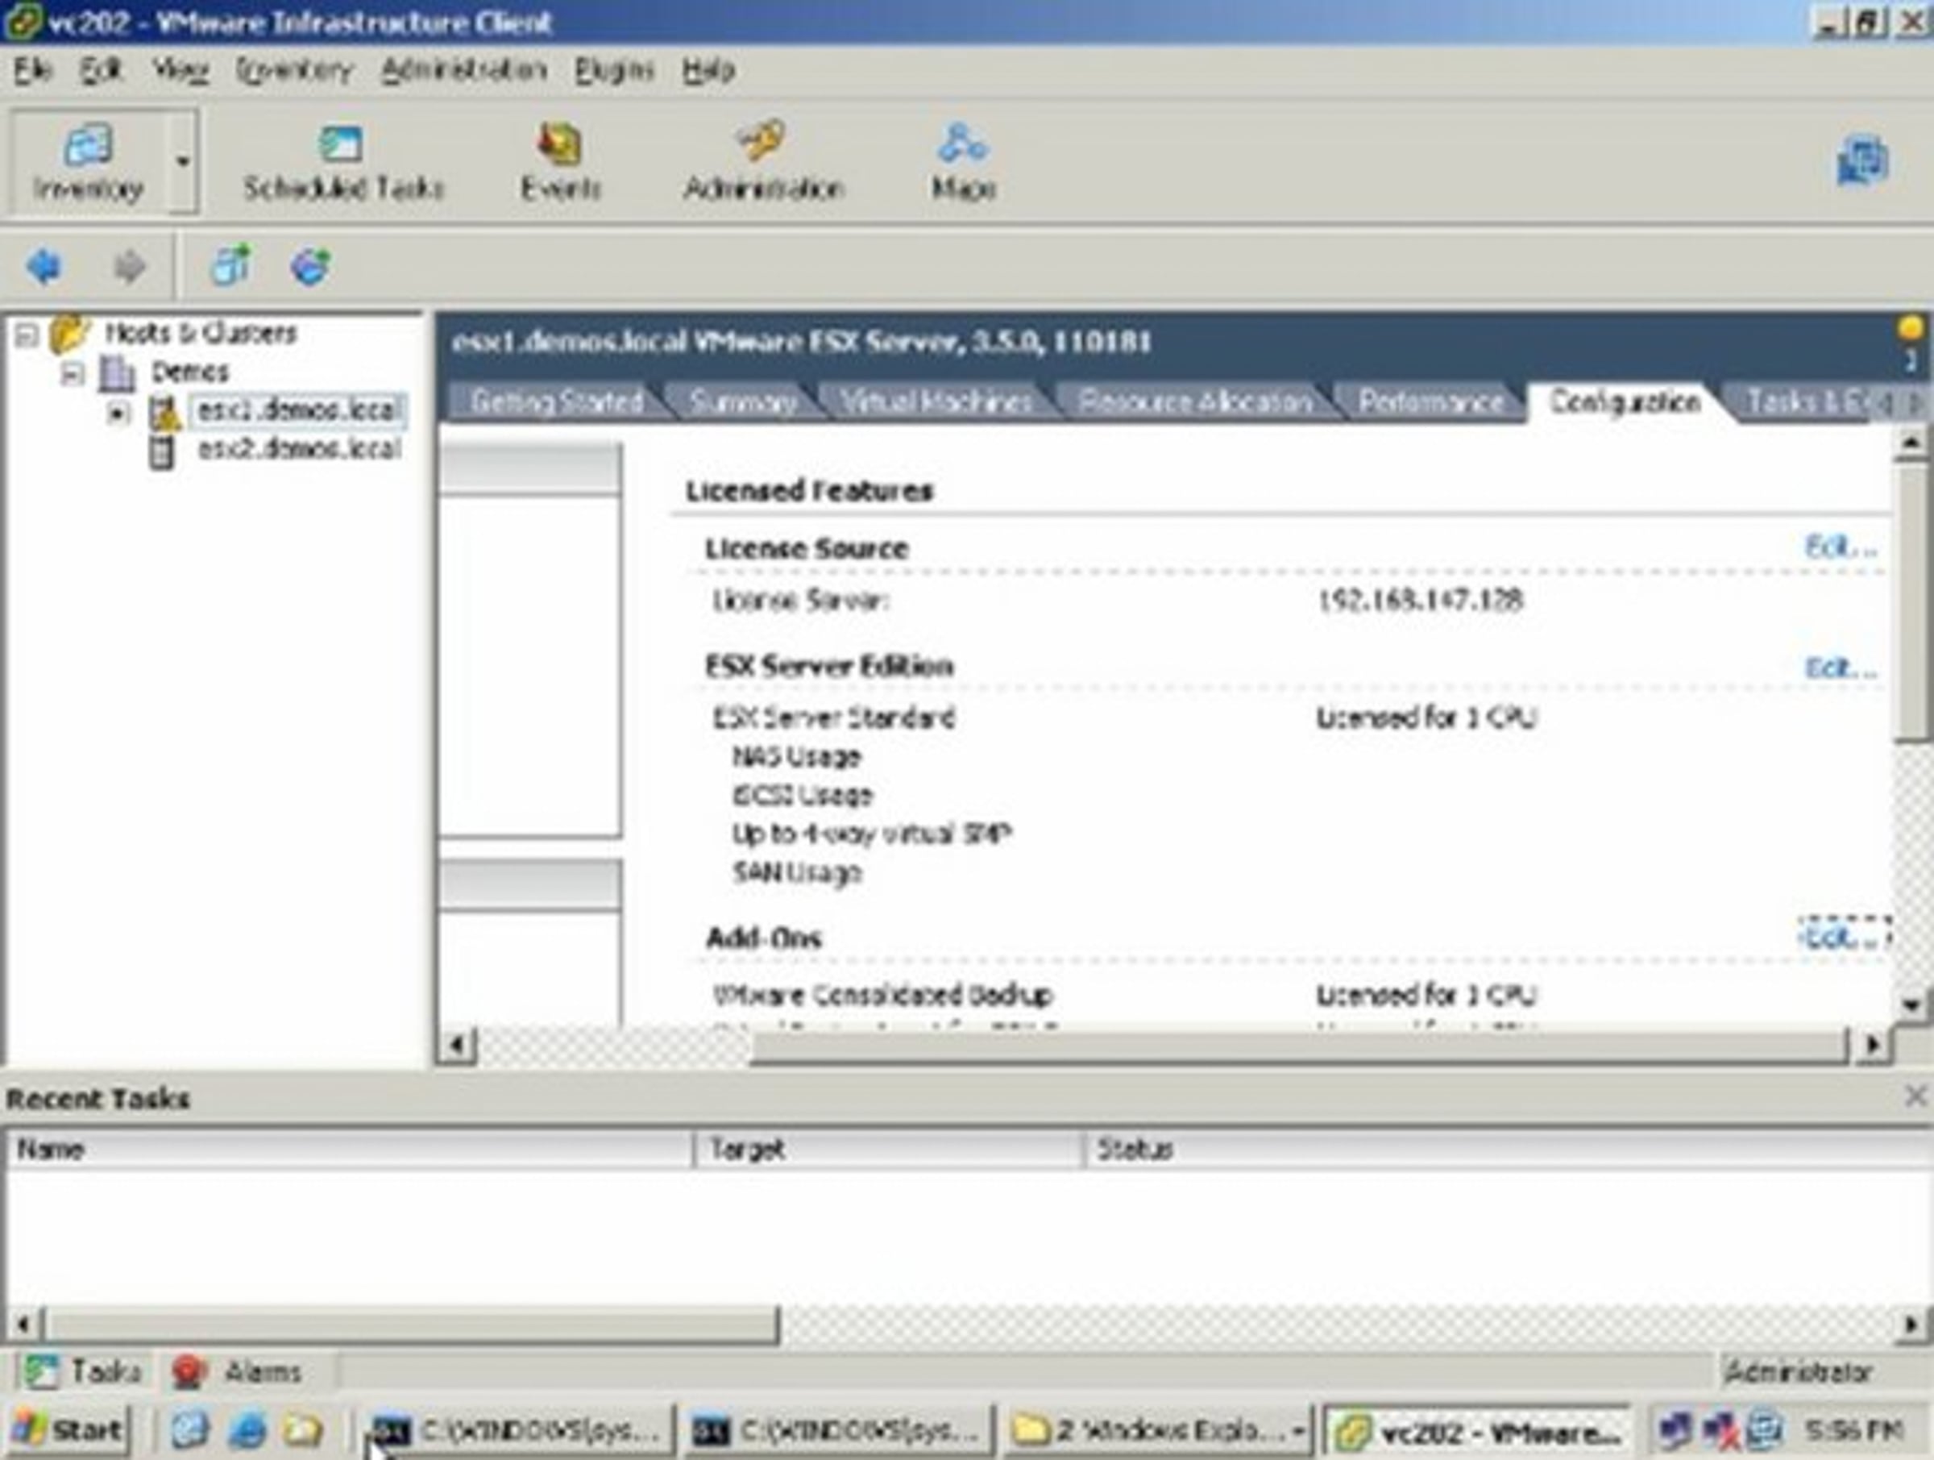Sort Recent Tasks by Name column
Screen dimensions: 1934x1460
350,1149
